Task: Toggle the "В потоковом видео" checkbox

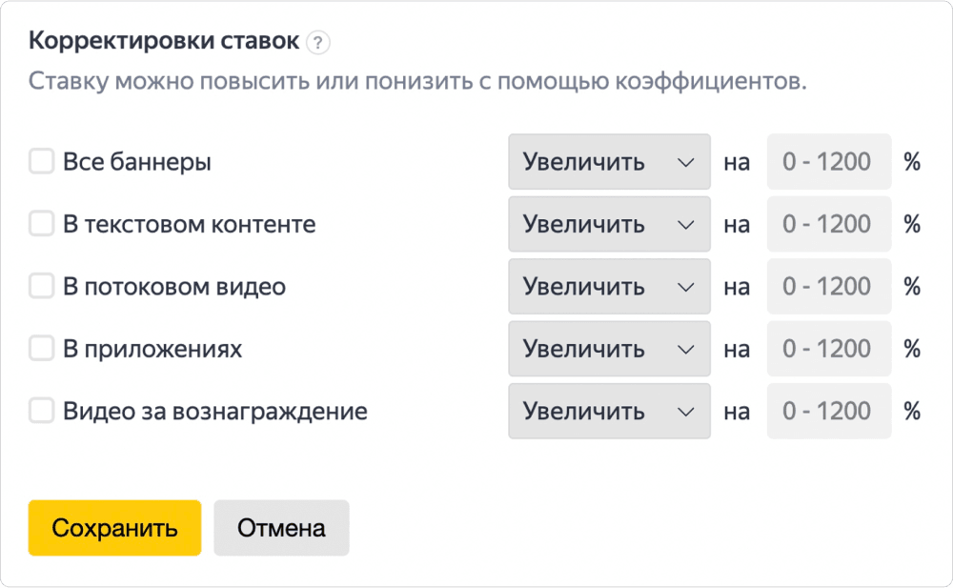Action: point(41,287)
